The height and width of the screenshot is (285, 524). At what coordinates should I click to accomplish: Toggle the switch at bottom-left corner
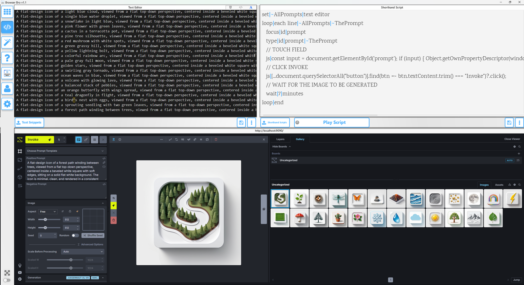7,280
